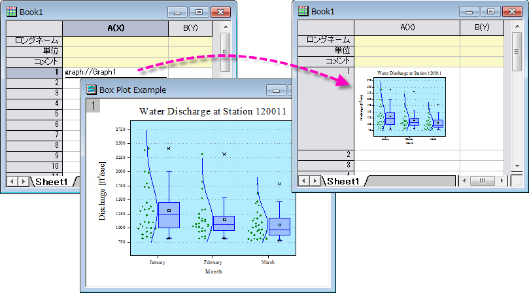
Task: Close the left Book1 window
Action: 220,12
